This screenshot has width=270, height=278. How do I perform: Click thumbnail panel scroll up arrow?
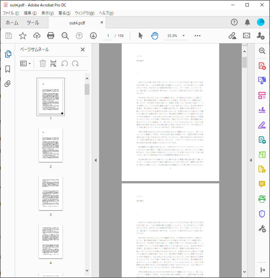click(x=87, y=78)
